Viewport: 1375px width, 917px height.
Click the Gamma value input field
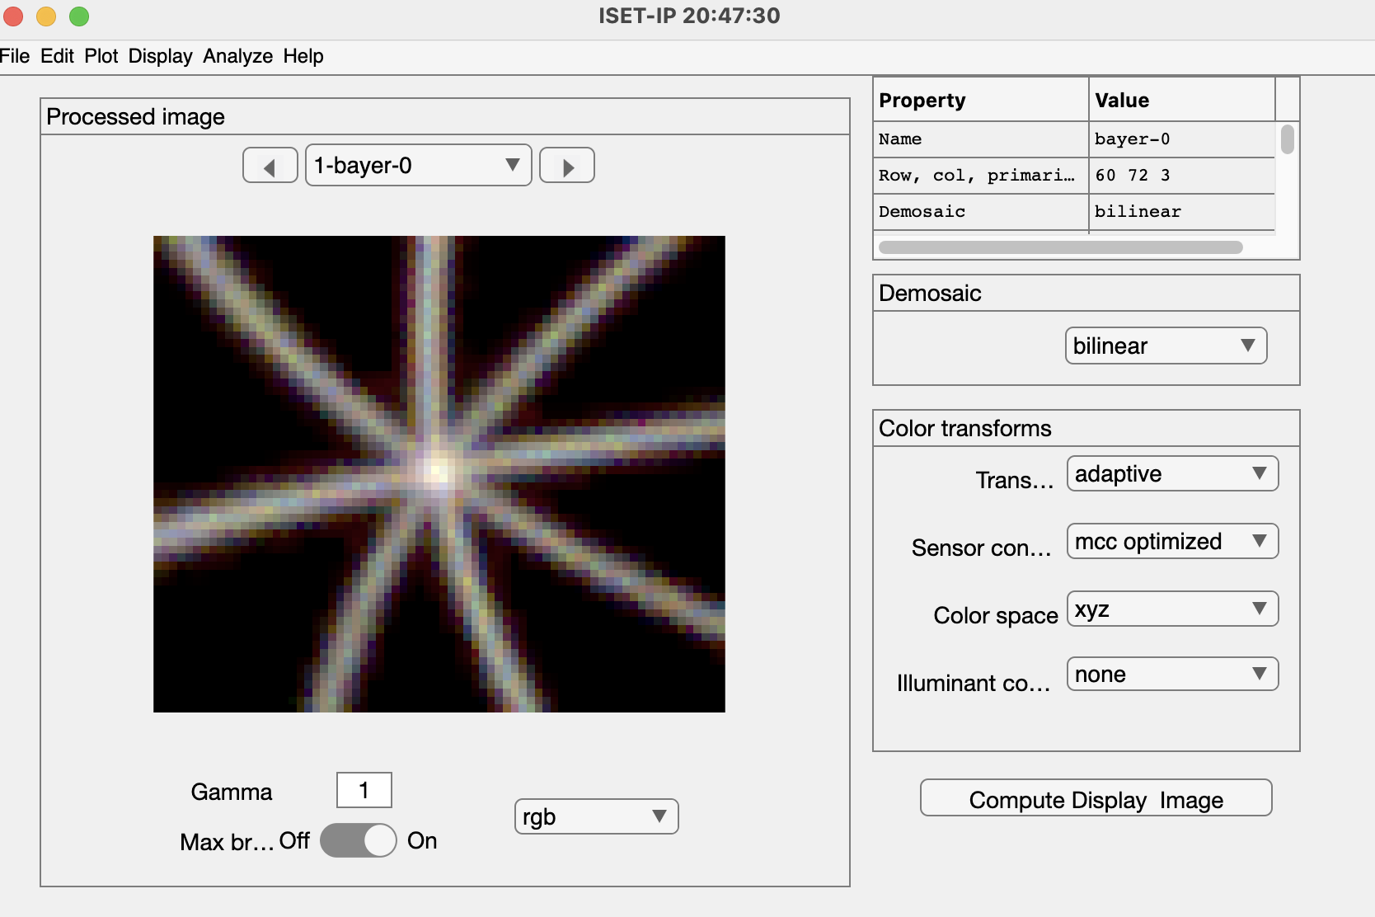pyautogui.click(x=364, y=791)
